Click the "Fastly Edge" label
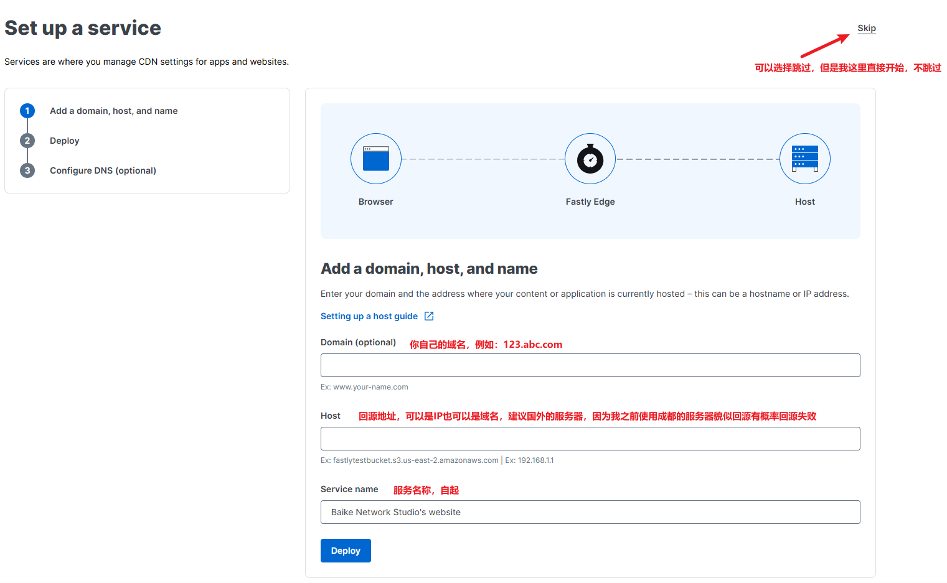 [590, 202]
